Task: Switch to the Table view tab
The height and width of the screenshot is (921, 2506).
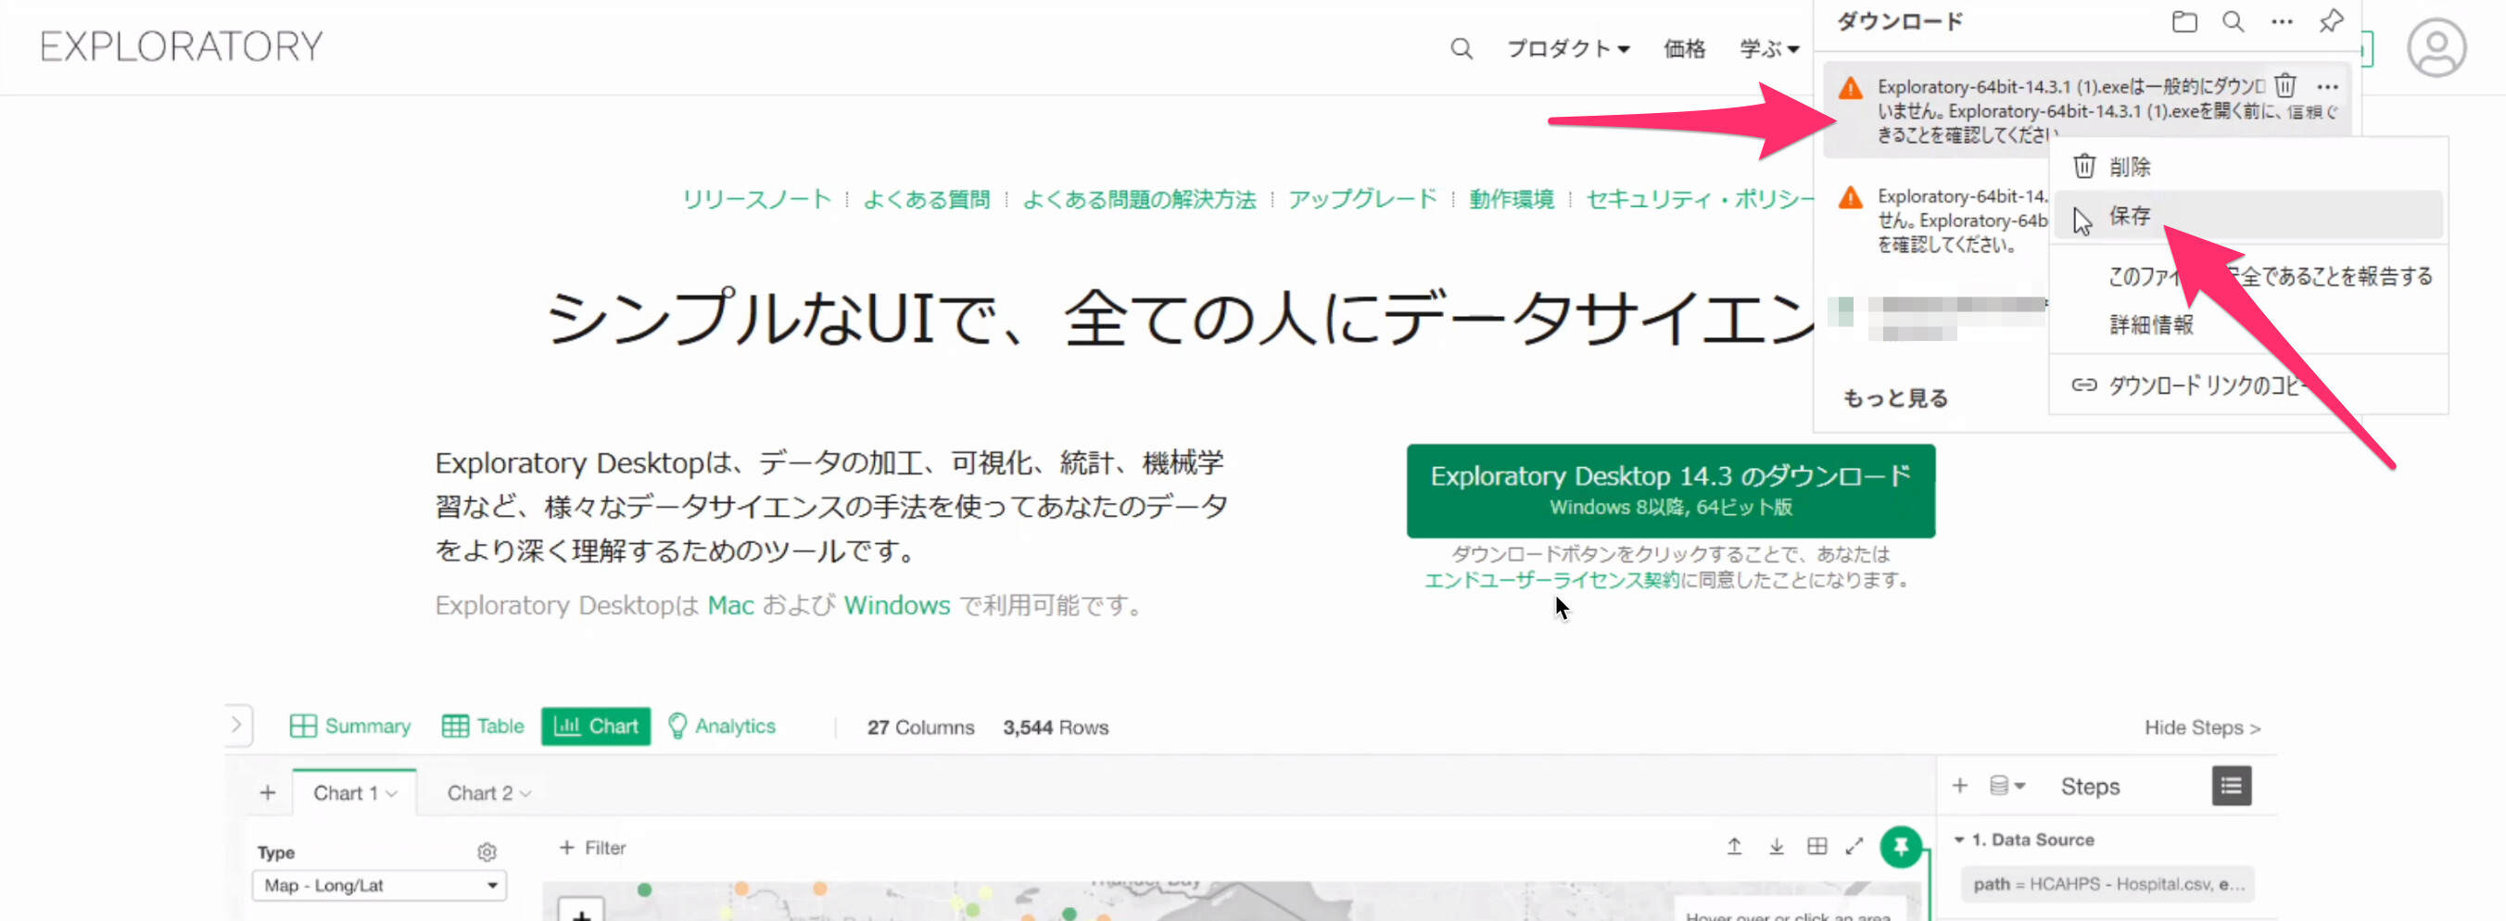Action: [x=484, y=726]
